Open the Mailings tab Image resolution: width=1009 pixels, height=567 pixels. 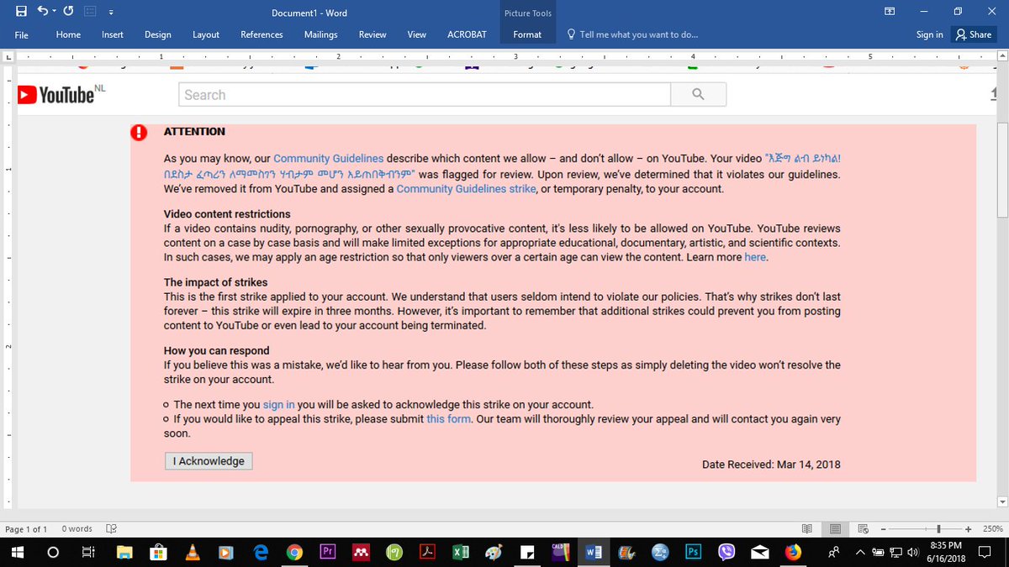coord(320,34)
